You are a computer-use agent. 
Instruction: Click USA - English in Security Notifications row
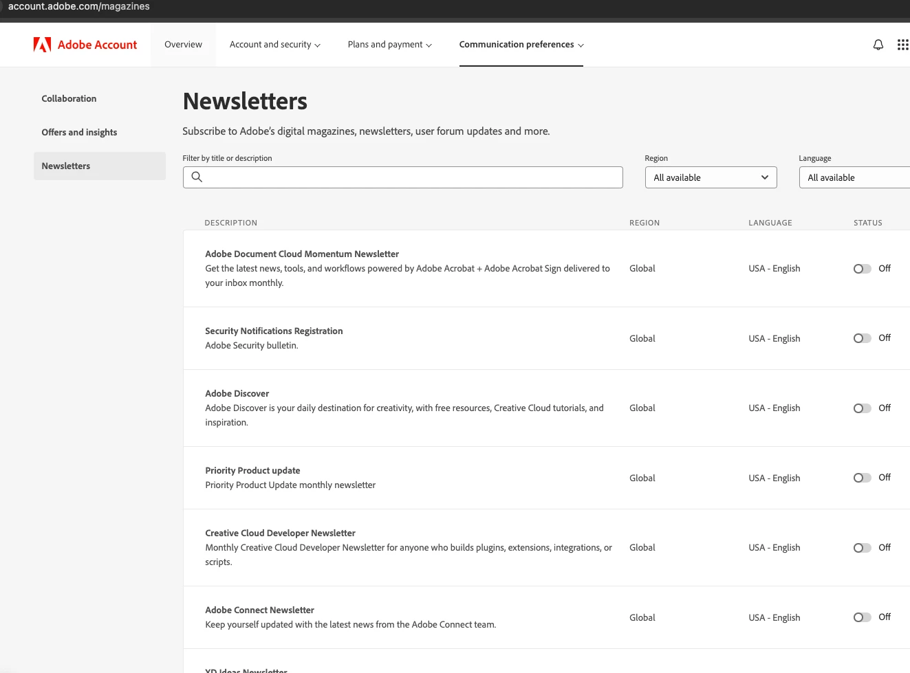[x=774, y=338]
